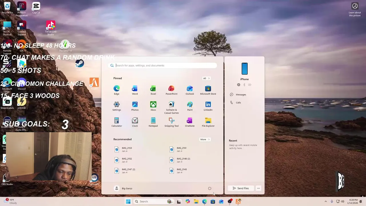366x206 pixels.
Task: Open Microsoft Store from the taskbar
Action: click(x=213, y=201)
